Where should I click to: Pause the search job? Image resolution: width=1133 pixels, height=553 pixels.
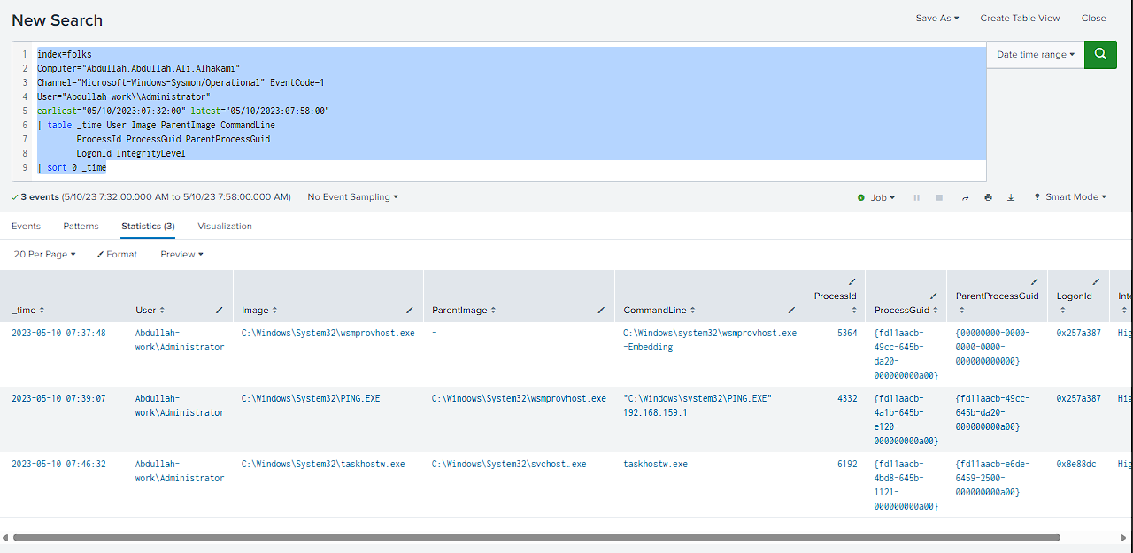coord(917,197)
